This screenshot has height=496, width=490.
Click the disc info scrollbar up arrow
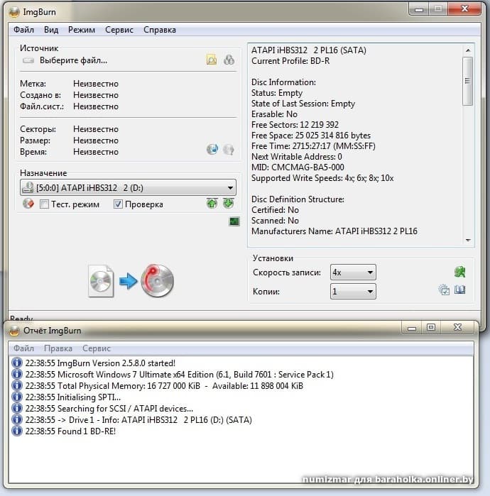[x=468, y=50]
